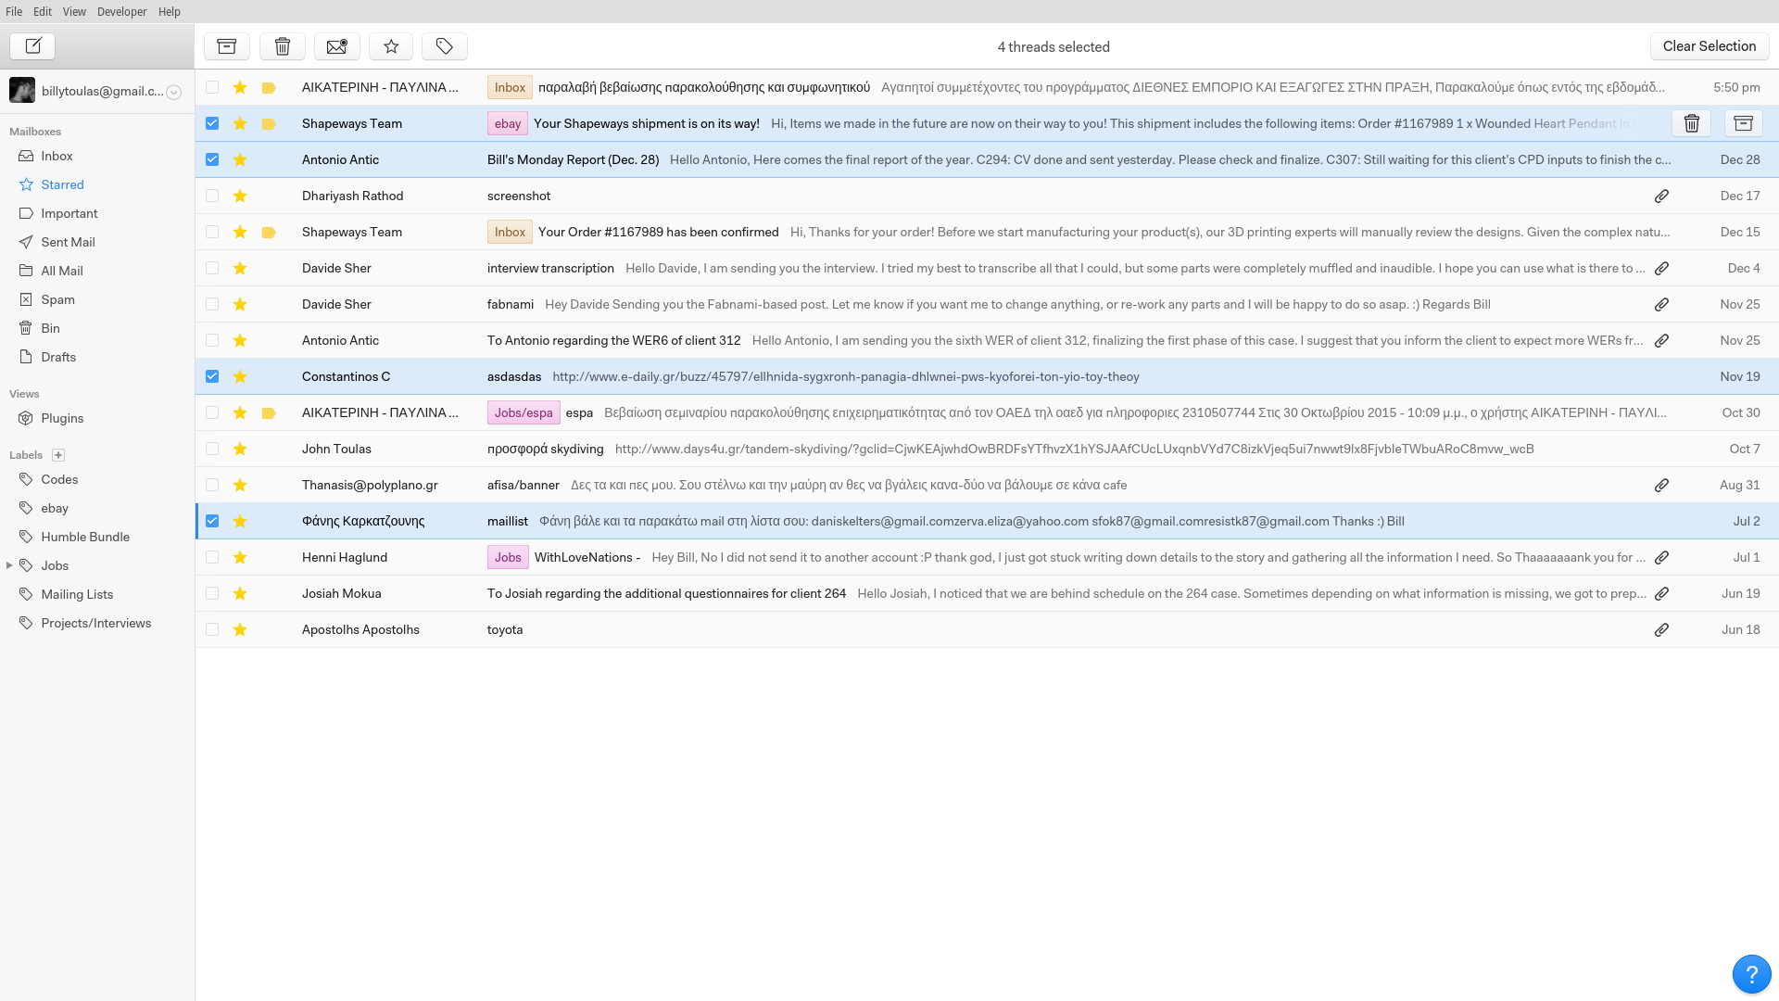Uncheck Antonio Antic Monday Report thread
1779x1001 pixels.
click(212, 159)
